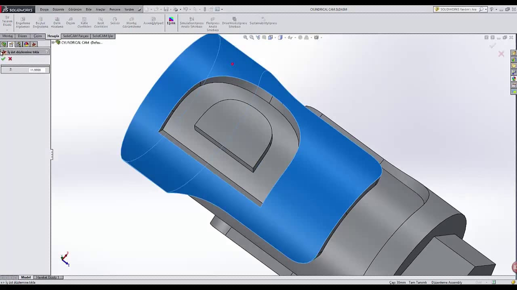Select the Sensör tool
Screen dimensions: 517x290
click(x=115, y=21)
